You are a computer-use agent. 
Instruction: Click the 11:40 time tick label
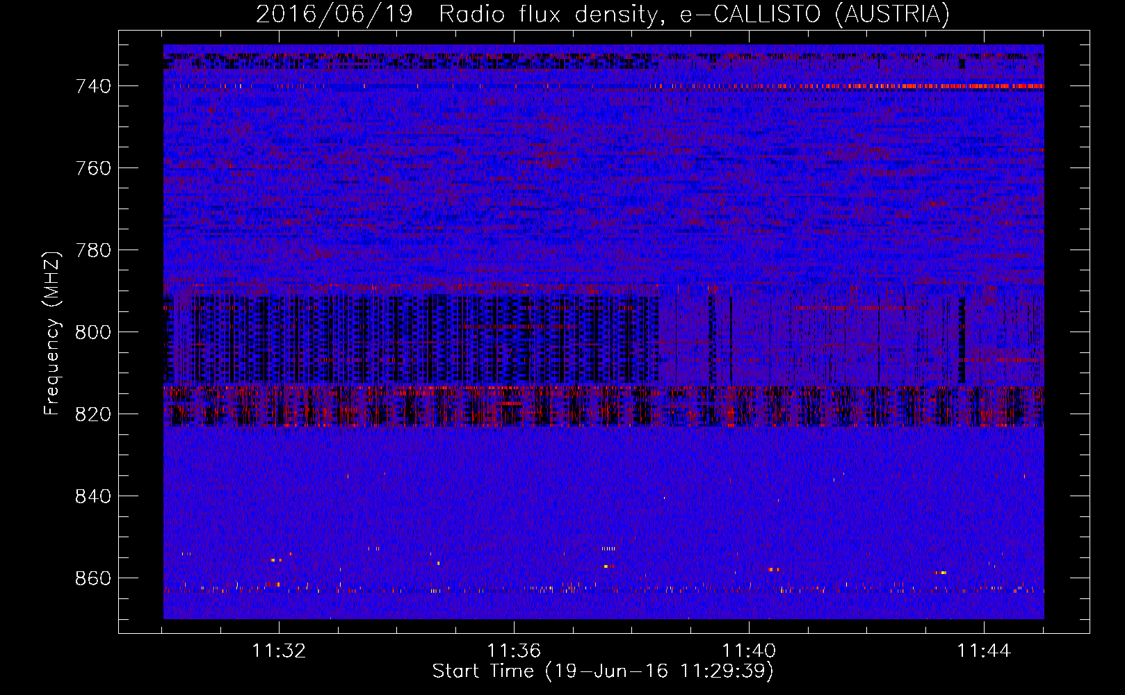pos(749,651)
